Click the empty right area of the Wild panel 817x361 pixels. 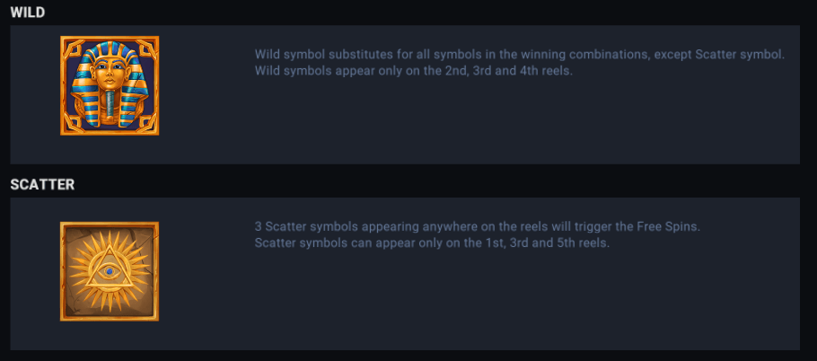[700, 126]
